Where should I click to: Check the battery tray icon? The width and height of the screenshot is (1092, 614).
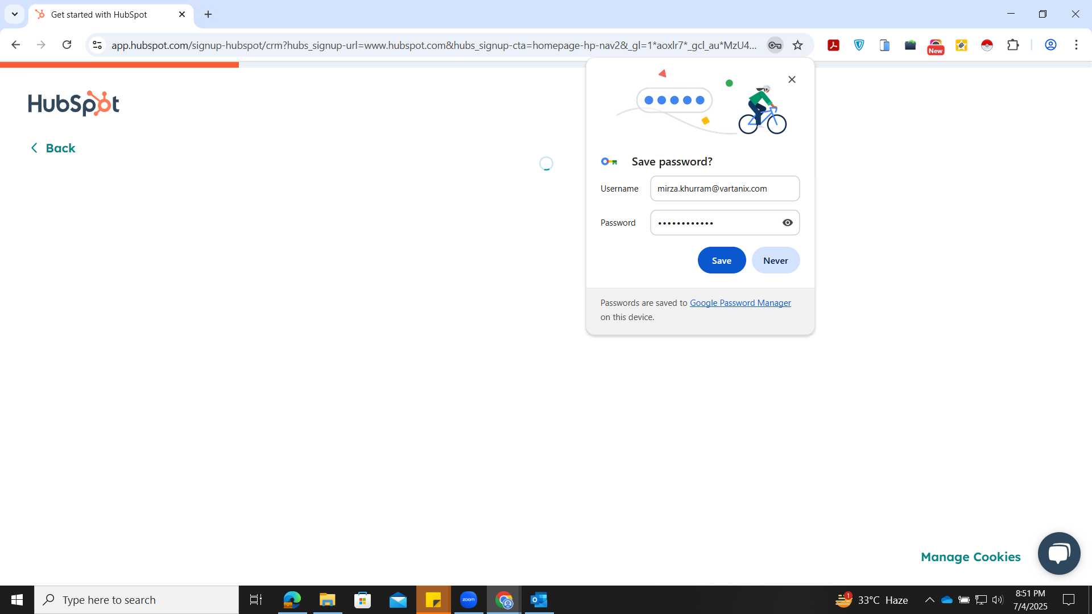click(963, 600)
